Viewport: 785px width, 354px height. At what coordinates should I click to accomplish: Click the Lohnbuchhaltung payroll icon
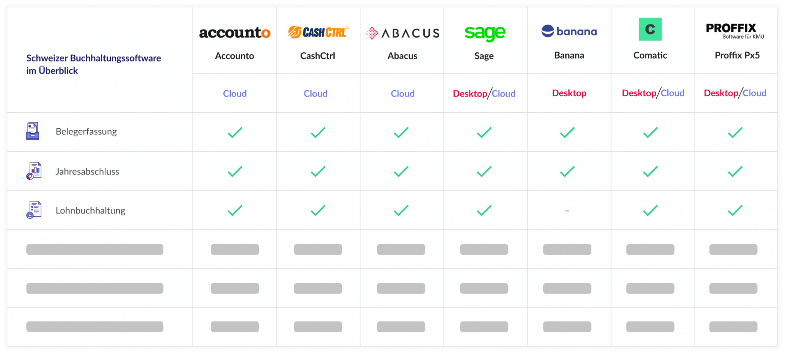pyautogui.click(x=34, y=210)
